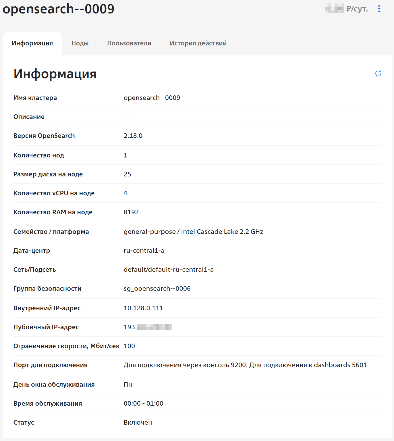Open the three-dot actions menu
The height and width of the screenshot is (441, 394).
(379, 9)
